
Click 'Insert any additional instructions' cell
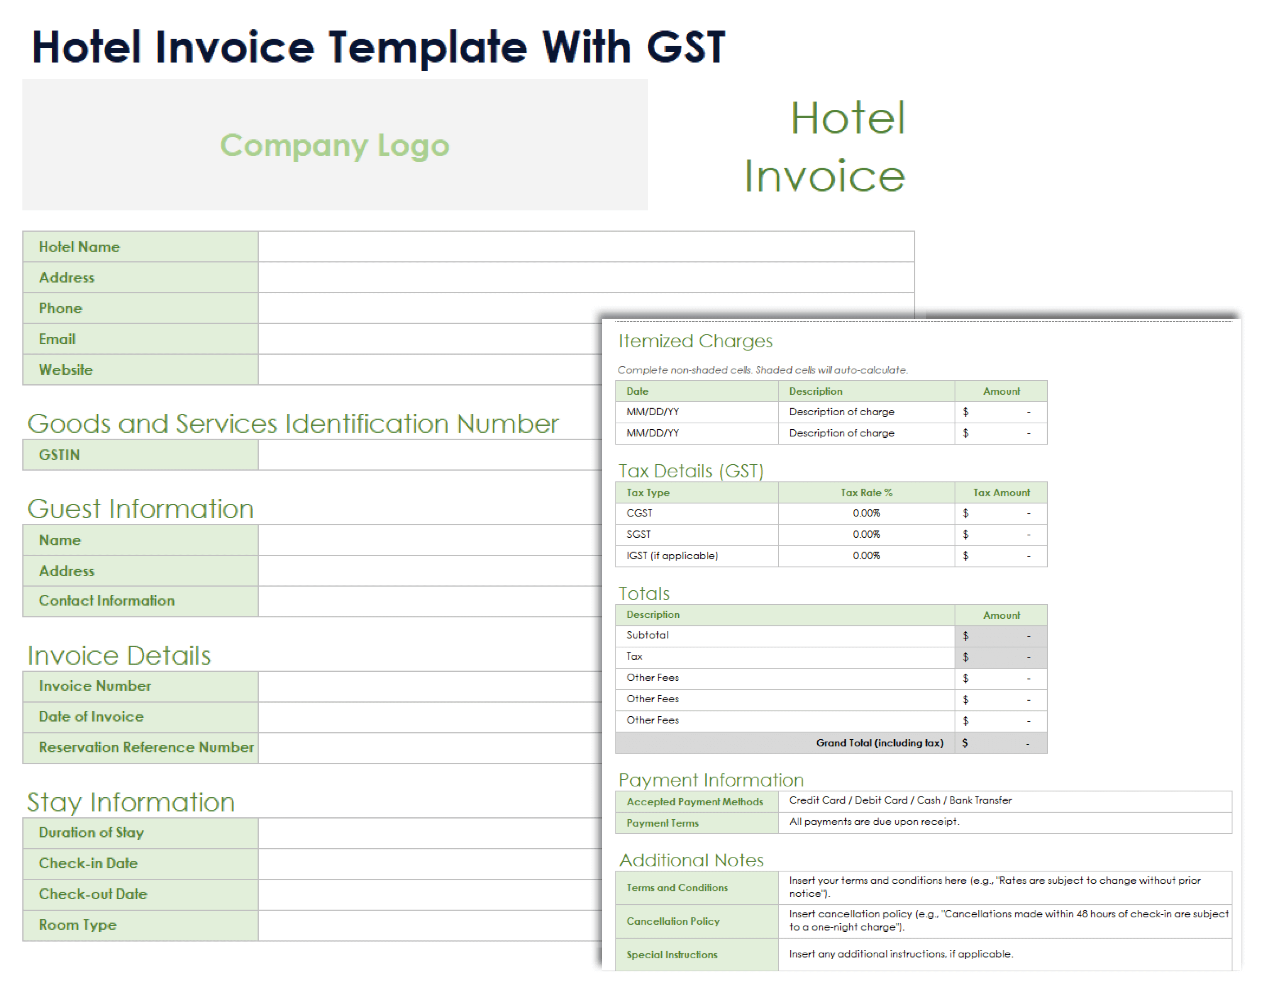click(1005, 955)
